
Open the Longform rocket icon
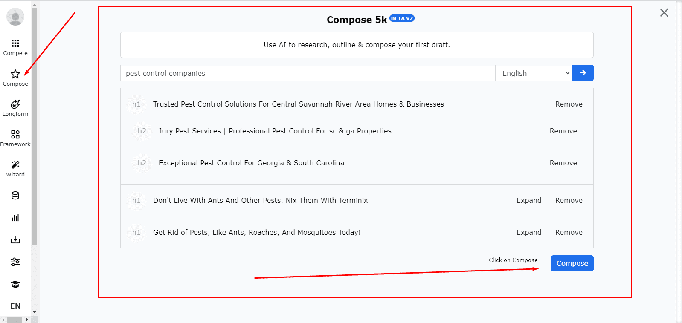15,104
